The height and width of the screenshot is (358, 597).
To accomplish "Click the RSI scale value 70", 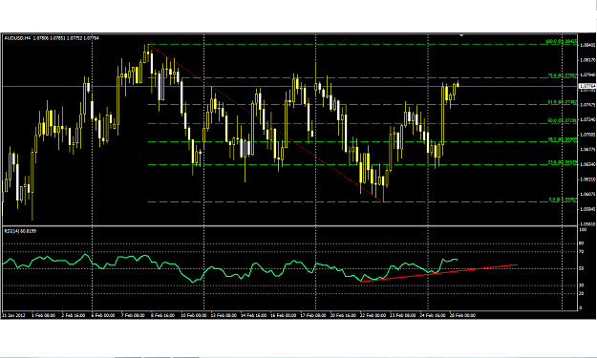I will [582, 251].
